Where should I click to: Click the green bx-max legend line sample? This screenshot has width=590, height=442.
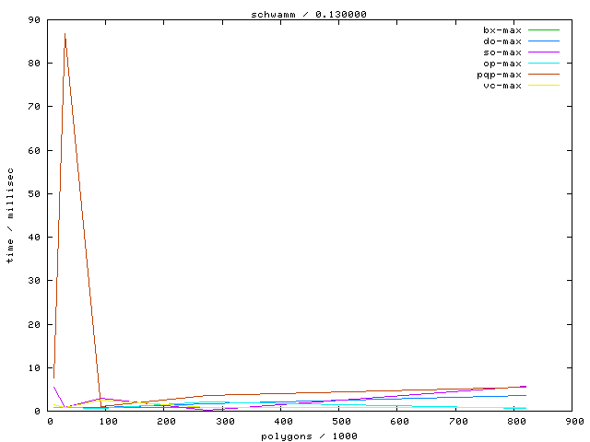click(543, 30)
